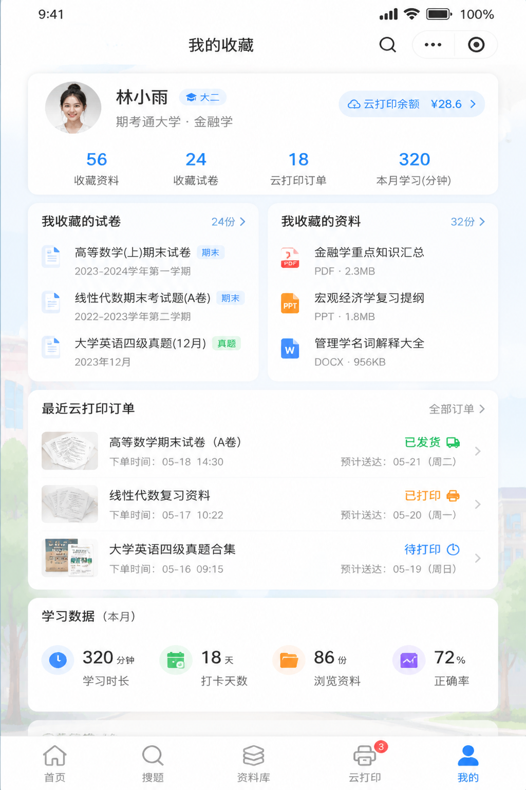Expand 大学英语四级真题合集 order row chevron
Viewport: 526px width, 790px height.
pos(478,558)
